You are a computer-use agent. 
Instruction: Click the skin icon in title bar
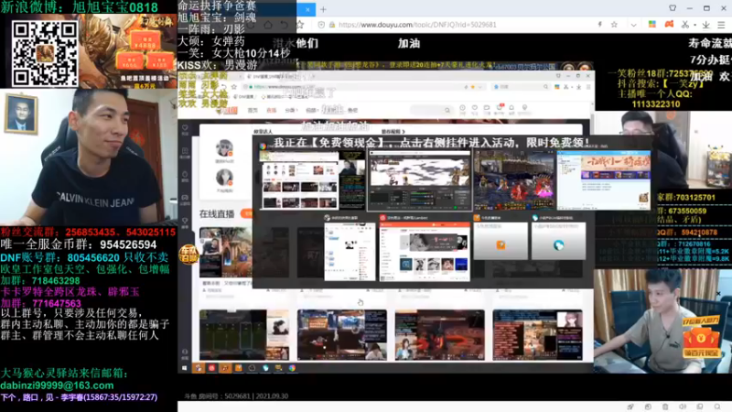coord(673,8)
